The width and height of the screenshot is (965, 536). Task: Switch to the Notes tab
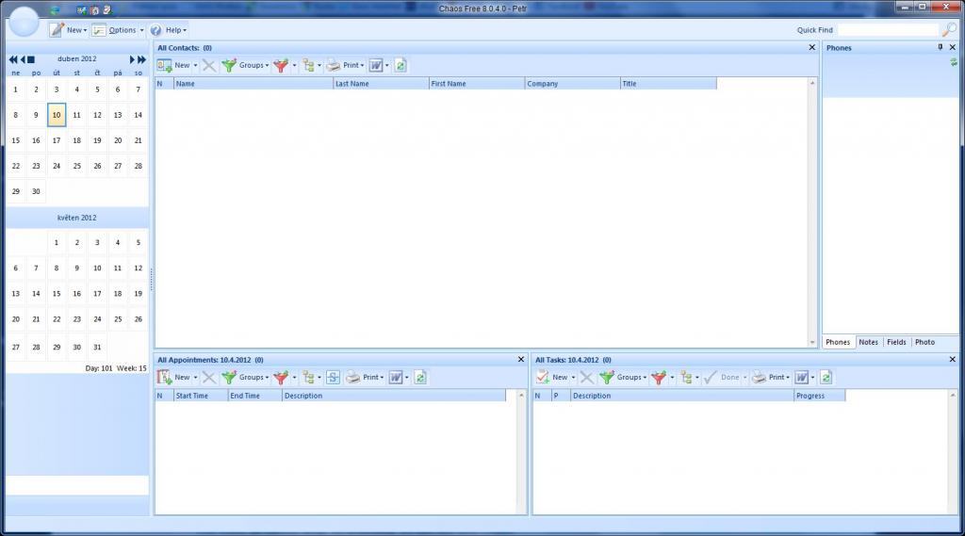pyautogui.click(x=868, y=342)
